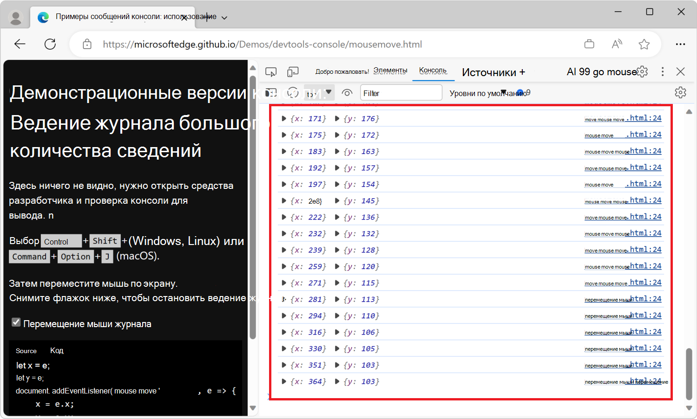The image size is (697, 419).
Task: Open the three-dot DevTools menu
Action: pos(663,71)
